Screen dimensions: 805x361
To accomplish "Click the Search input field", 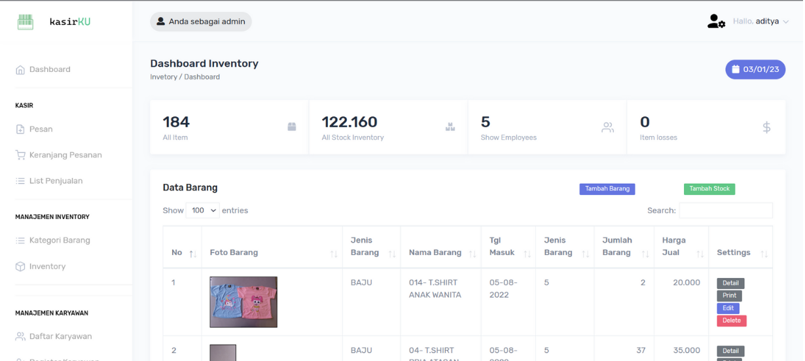I will (725, 211).
